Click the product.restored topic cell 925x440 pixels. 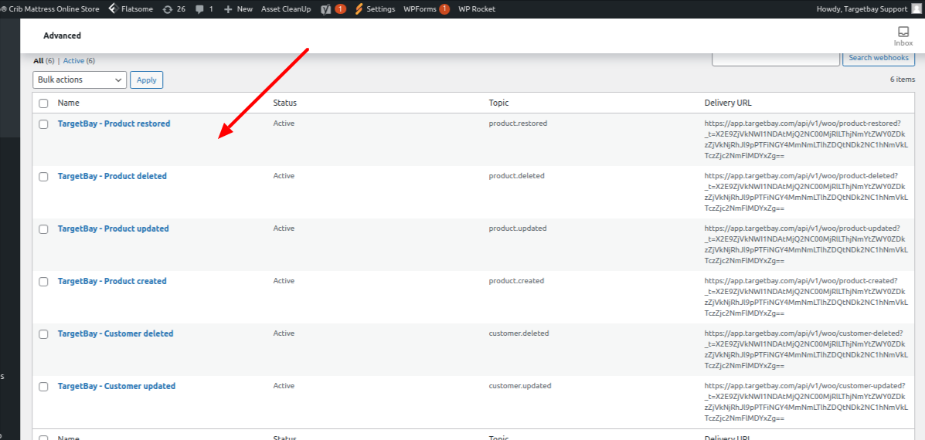coord(518,124)
